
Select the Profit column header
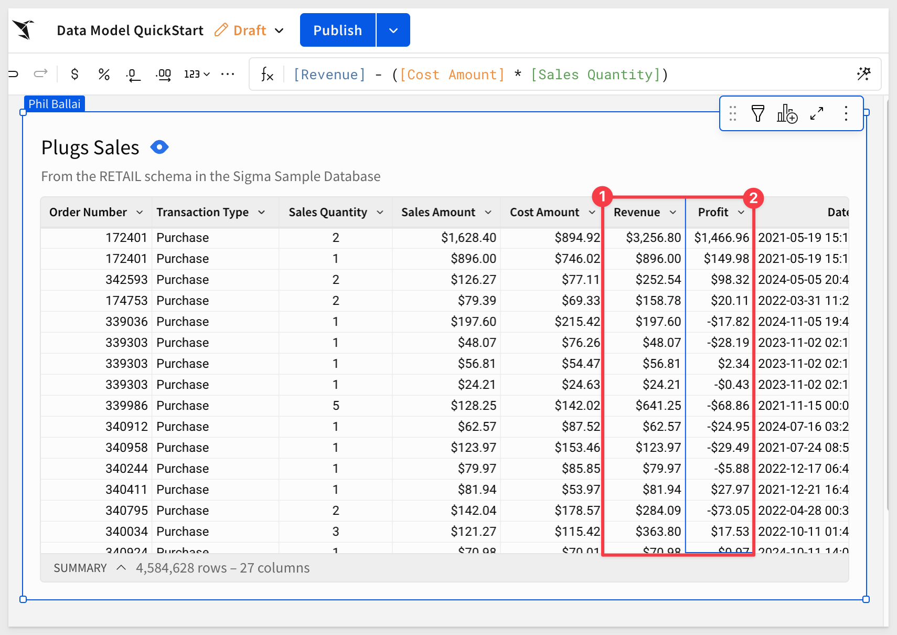(x=713, y=212)
